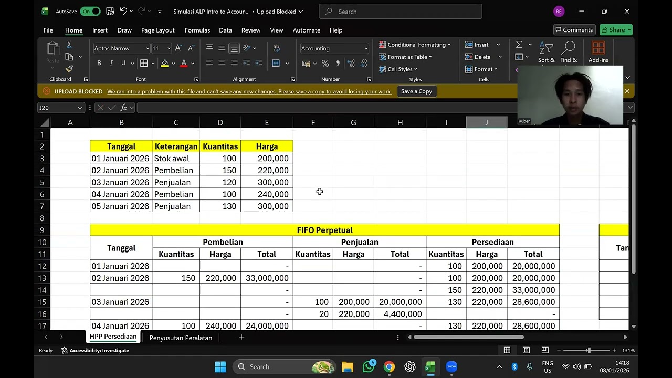Add a new sheet with plus button
Viewport: 672px width, 378px height.
click(241, 337)
